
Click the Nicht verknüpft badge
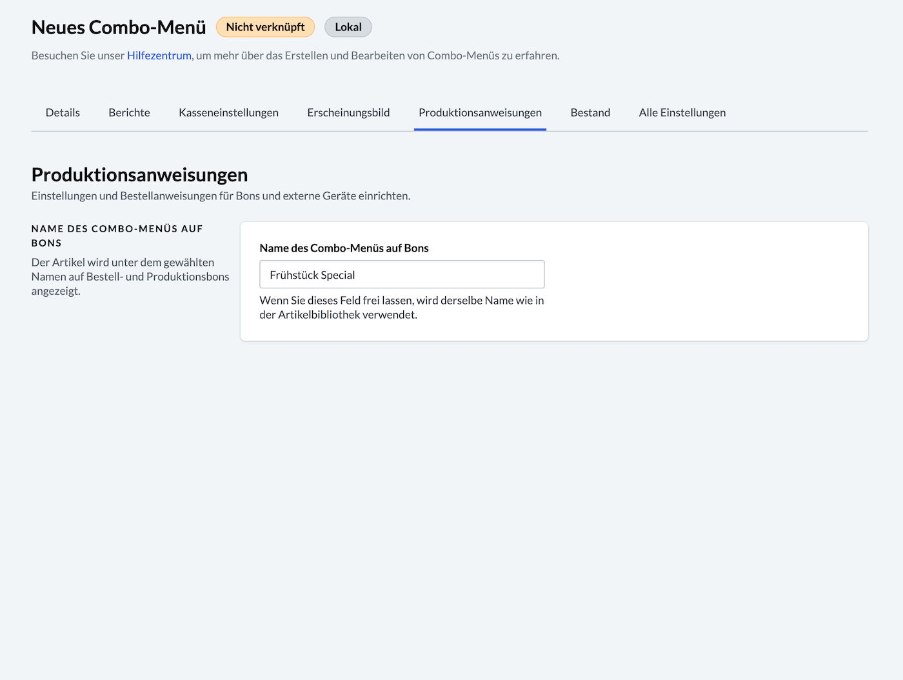[x=265, y=27]
